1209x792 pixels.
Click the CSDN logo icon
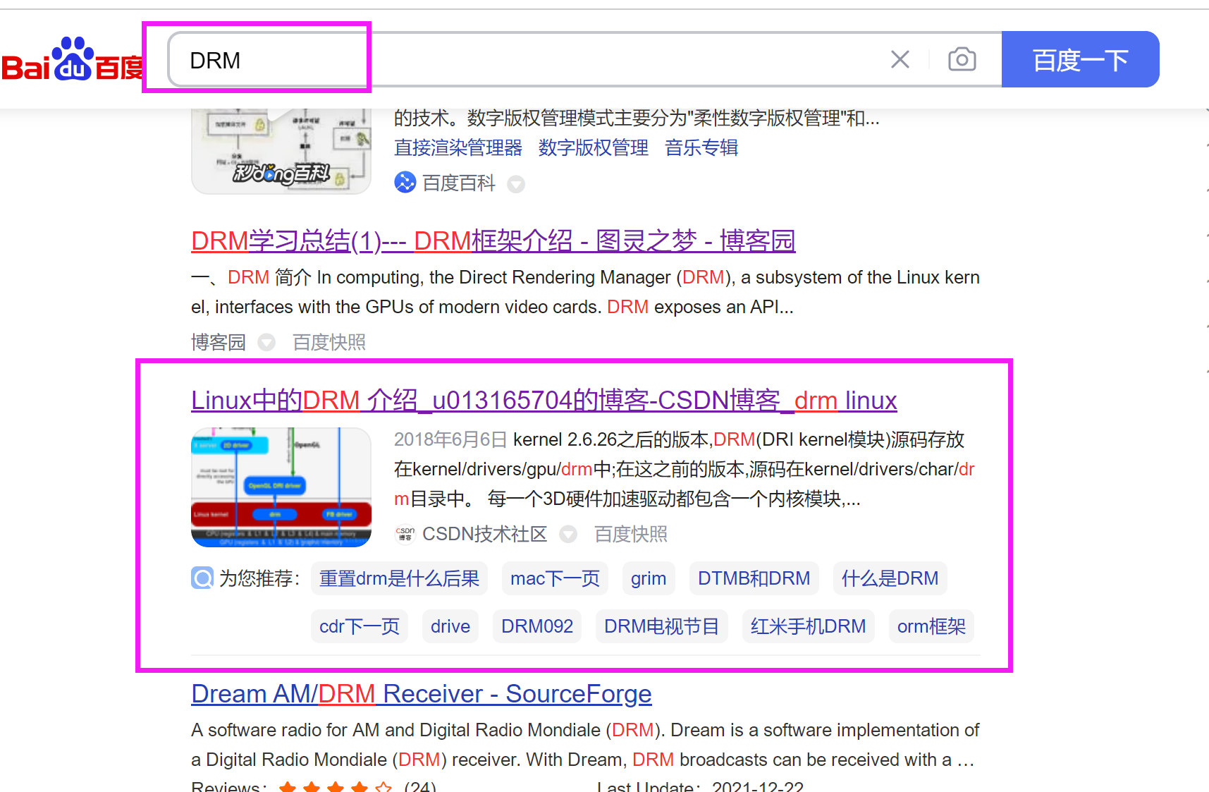[405, 534]
